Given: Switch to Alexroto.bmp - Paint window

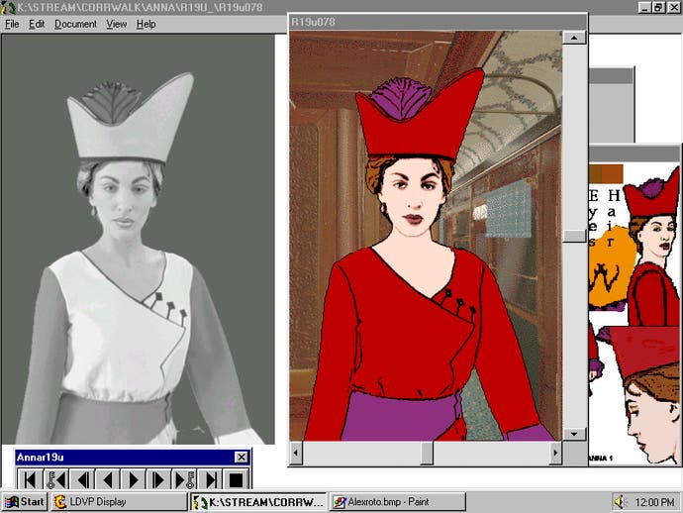Looking at the screenshot, I should click(398, 502).
